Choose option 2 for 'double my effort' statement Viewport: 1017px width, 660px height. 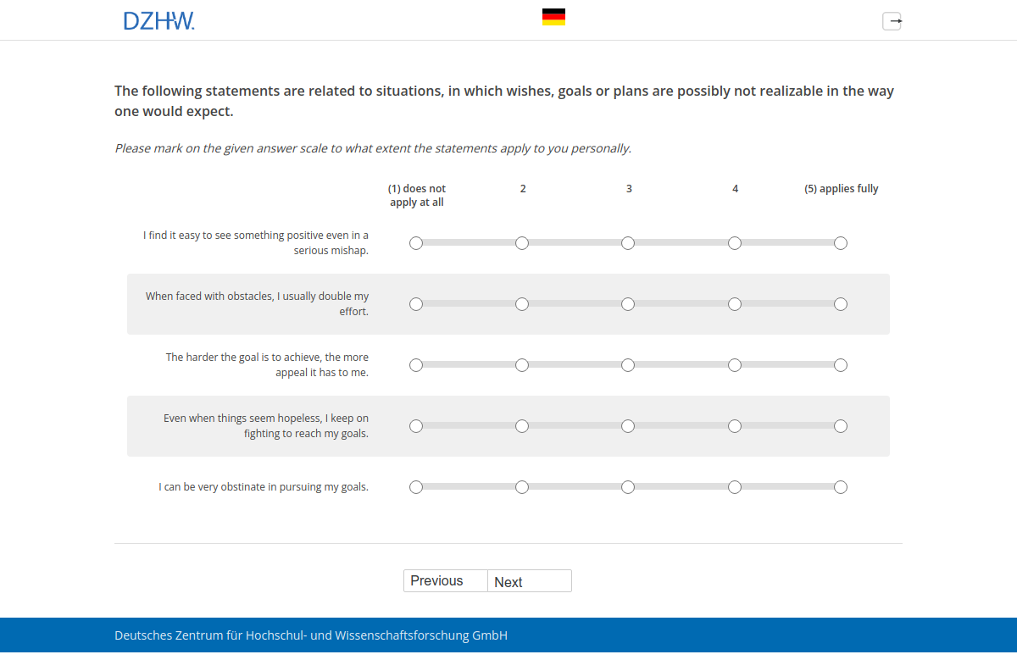pyautogui.click(x=522, y=304)
